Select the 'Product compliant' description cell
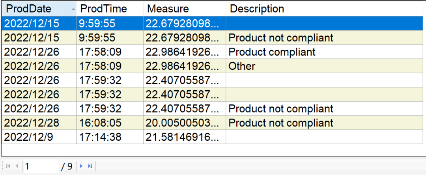426x175 pixels. point(272,52)
